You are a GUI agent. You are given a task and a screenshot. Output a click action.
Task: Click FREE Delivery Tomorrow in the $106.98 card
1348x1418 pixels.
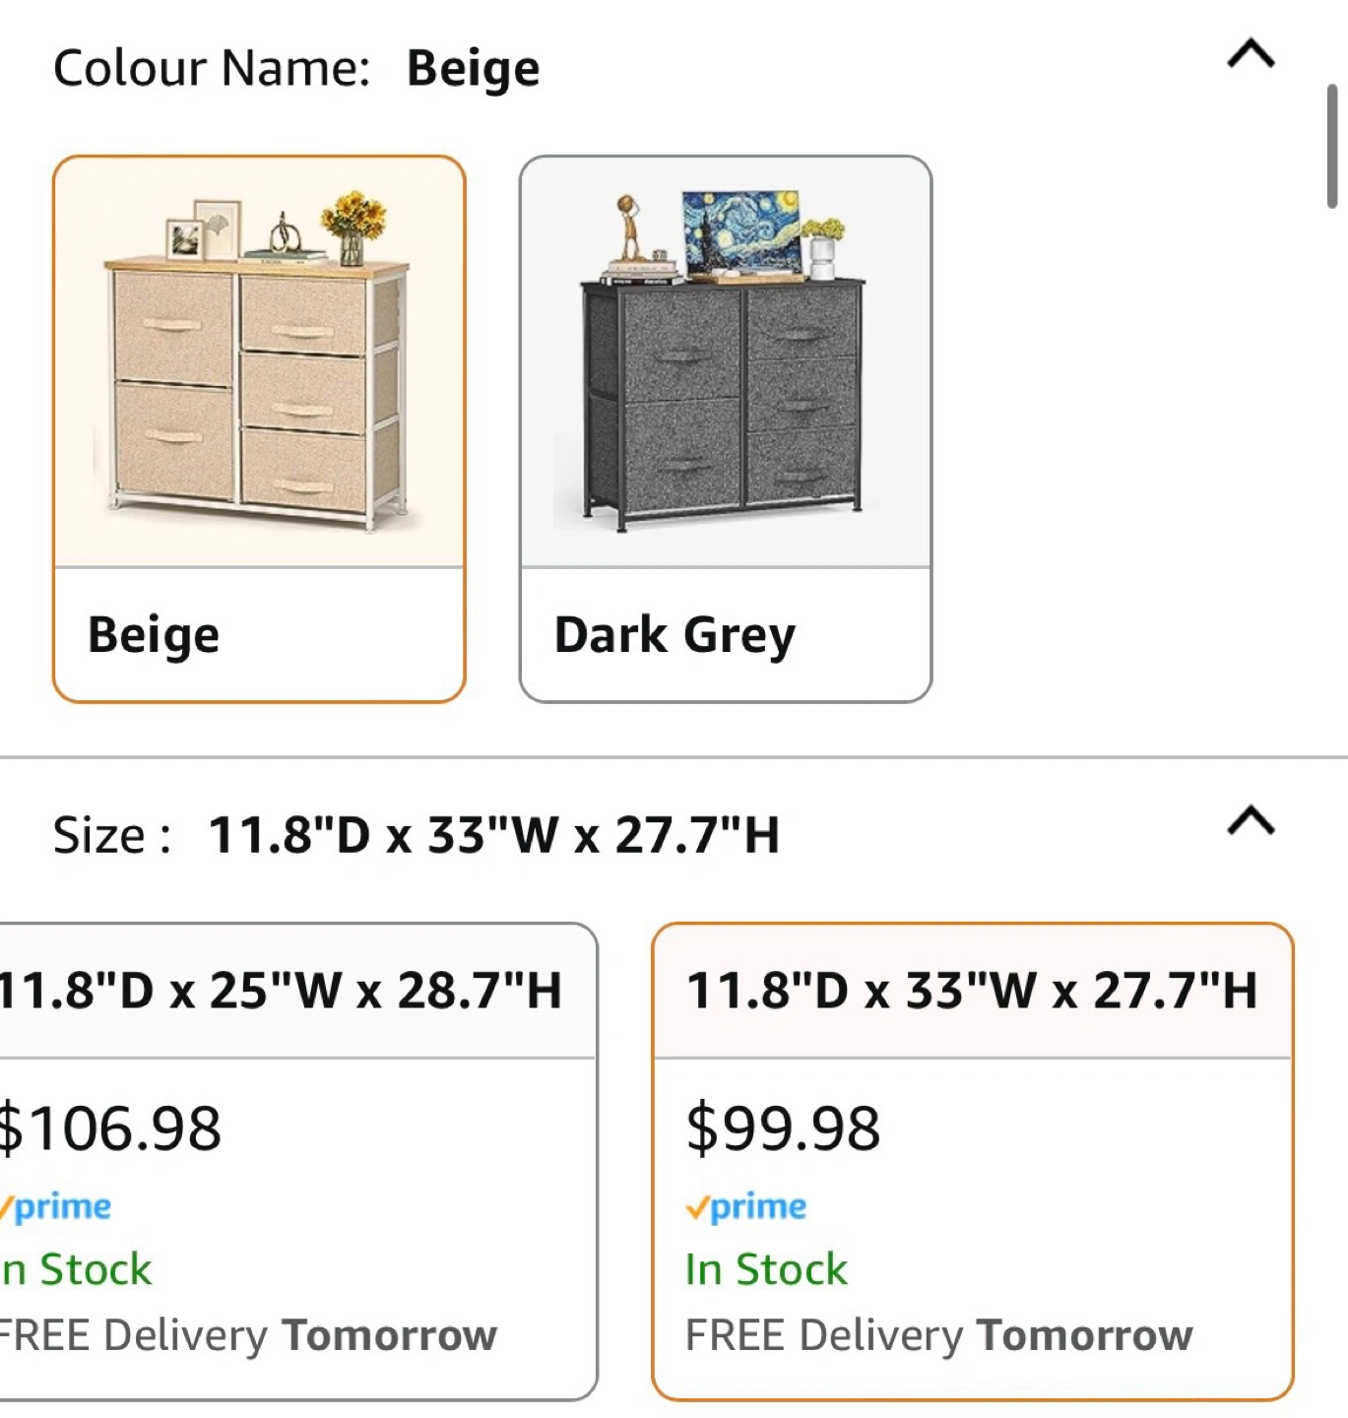click(x=246, y=1336)
